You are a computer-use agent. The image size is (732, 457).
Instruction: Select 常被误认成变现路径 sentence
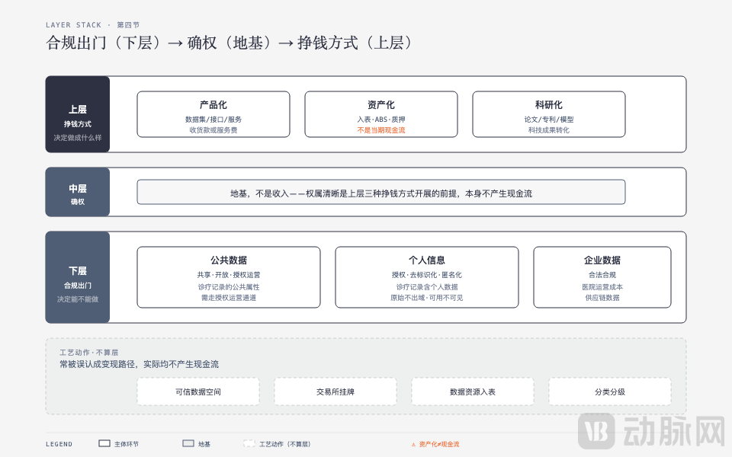[139, 364]
